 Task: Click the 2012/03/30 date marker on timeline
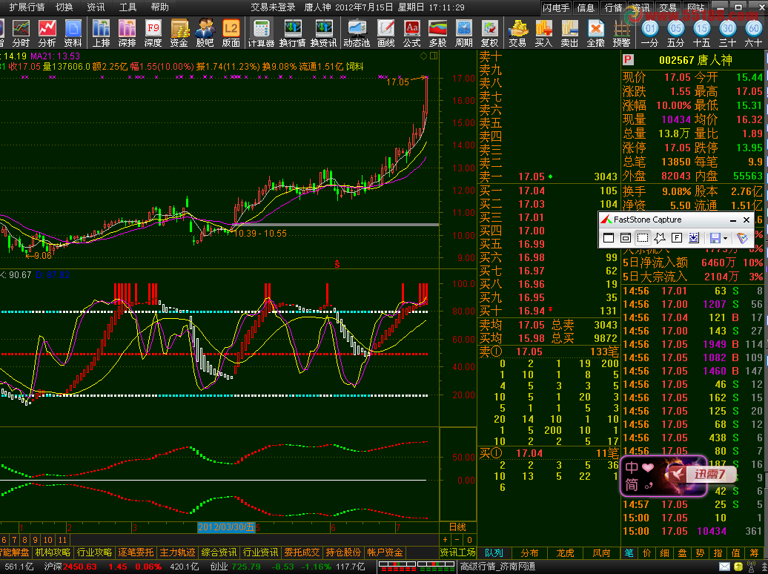(x=226, y=527)
